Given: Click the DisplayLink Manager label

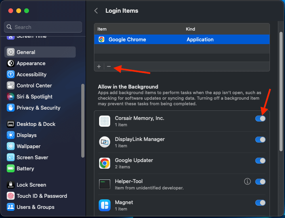Looking at the screenshot, I should point(140,139).
